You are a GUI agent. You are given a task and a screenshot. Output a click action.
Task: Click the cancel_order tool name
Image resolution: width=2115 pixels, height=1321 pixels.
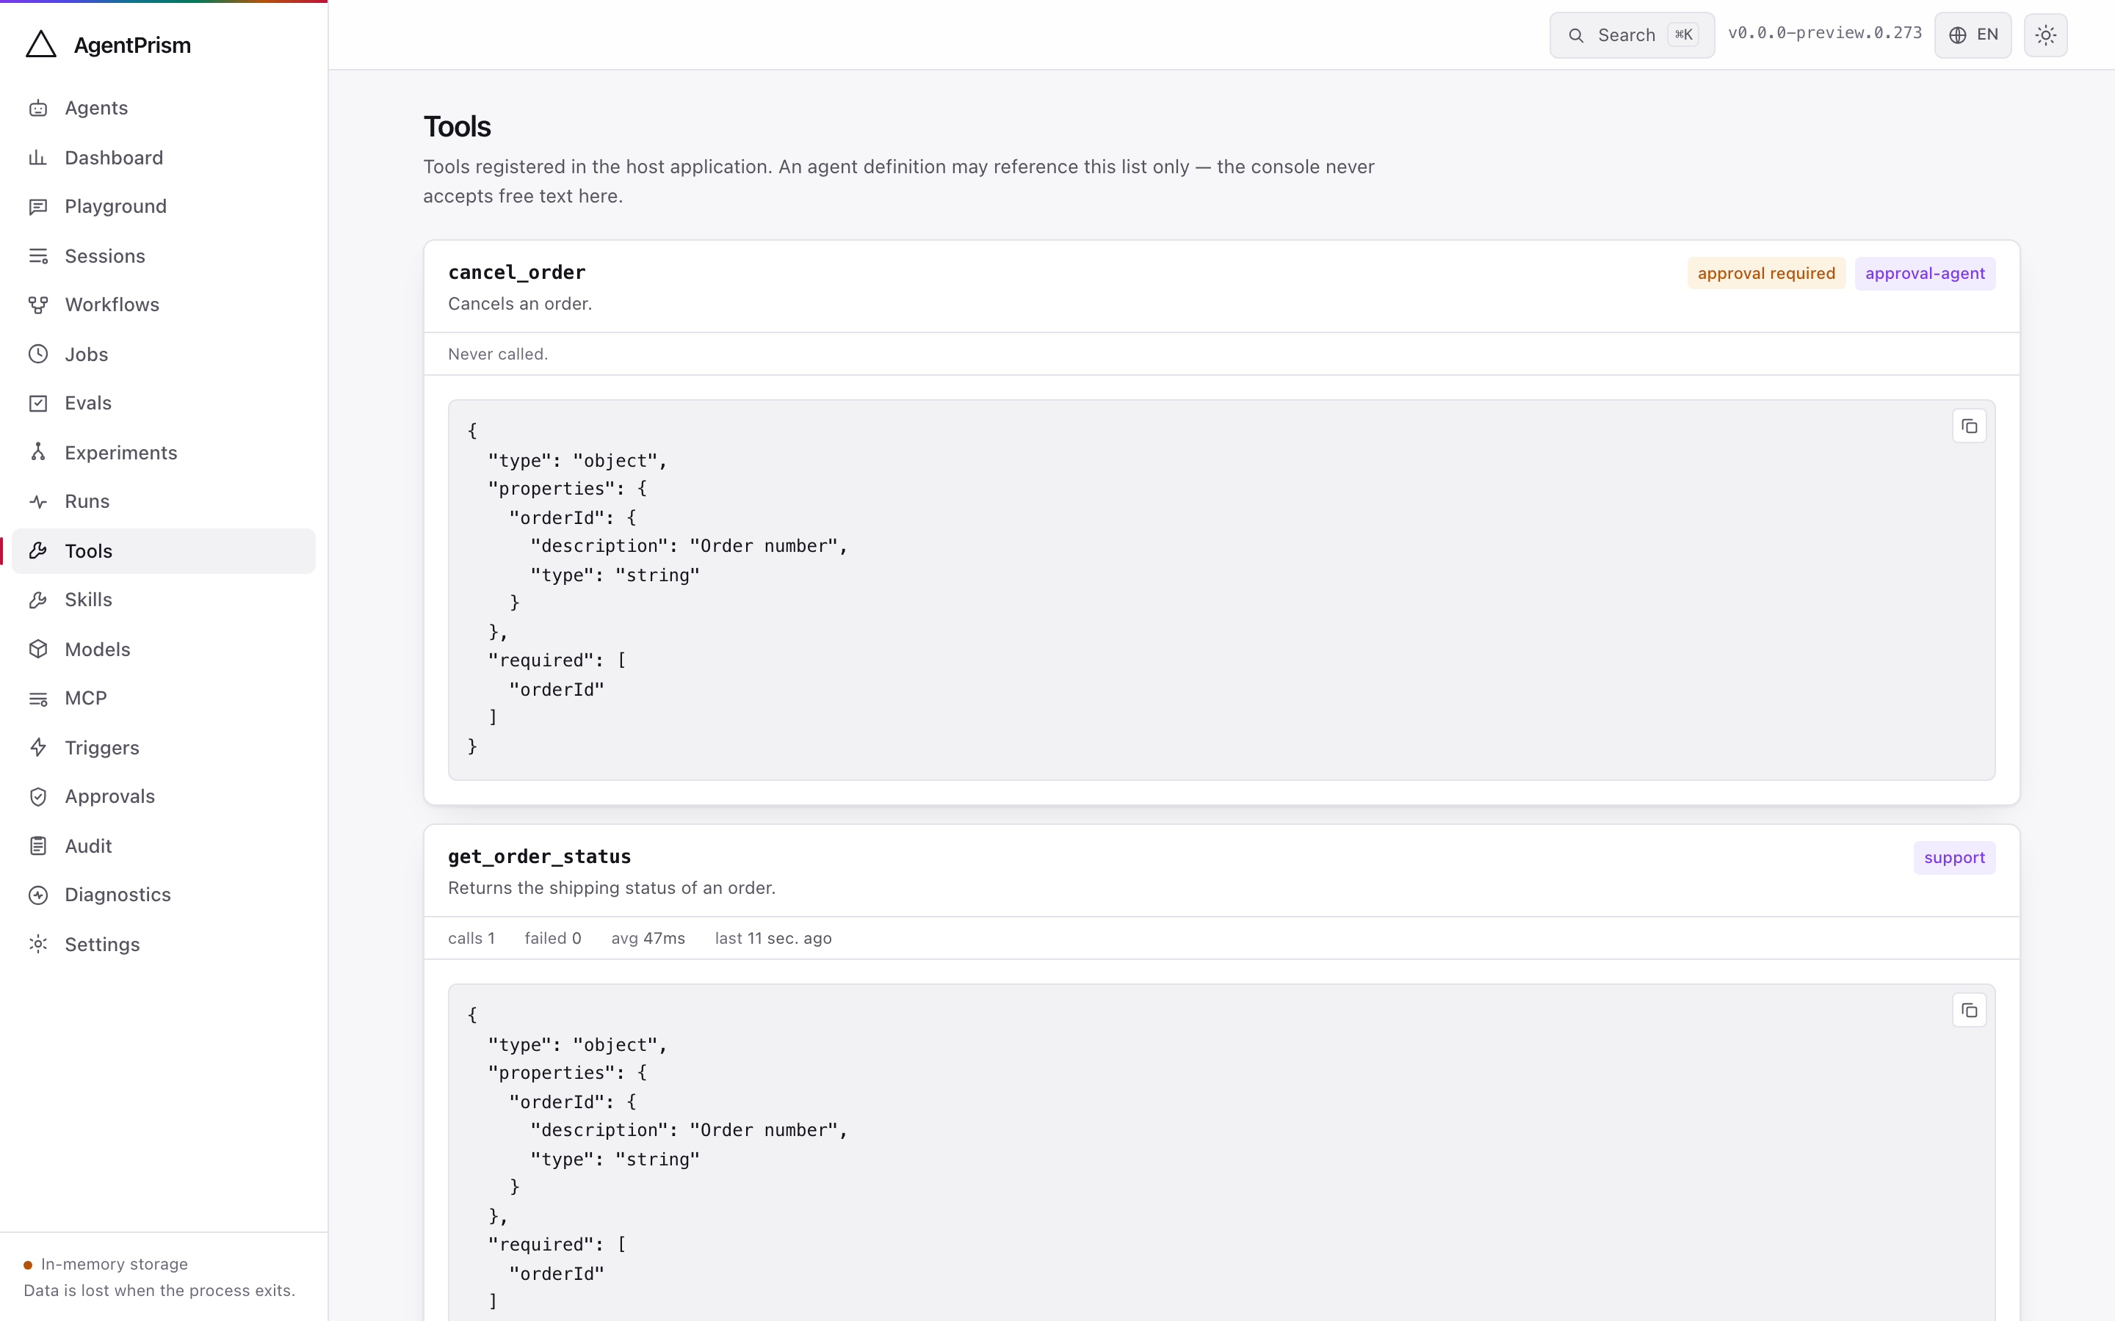(516, 272)
